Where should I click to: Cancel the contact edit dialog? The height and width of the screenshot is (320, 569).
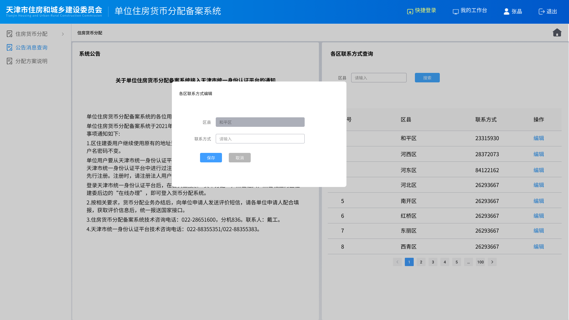[239, 158]
